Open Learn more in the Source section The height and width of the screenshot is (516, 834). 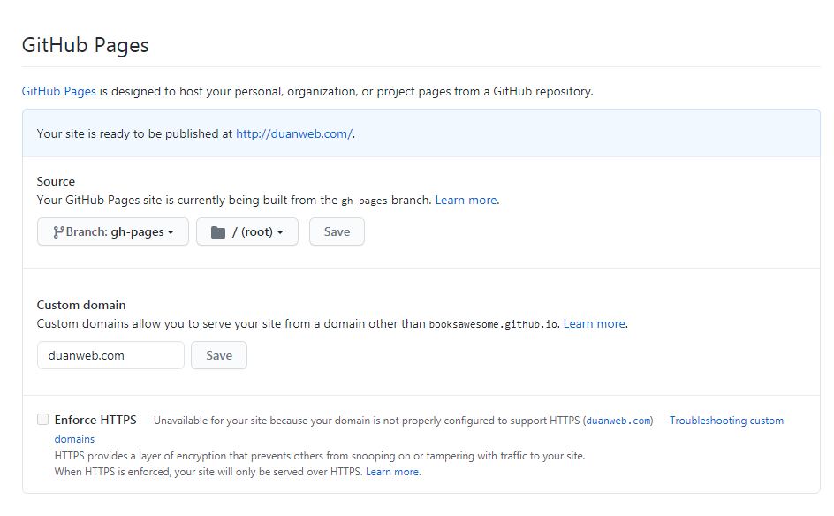466,201
